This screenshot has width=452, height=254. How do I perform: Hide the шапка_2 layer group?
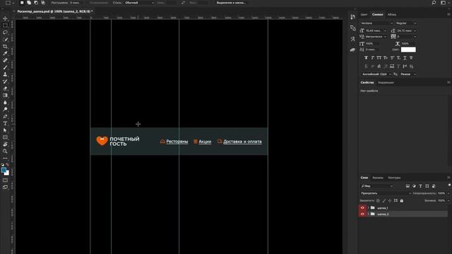(x=362, y=214)
